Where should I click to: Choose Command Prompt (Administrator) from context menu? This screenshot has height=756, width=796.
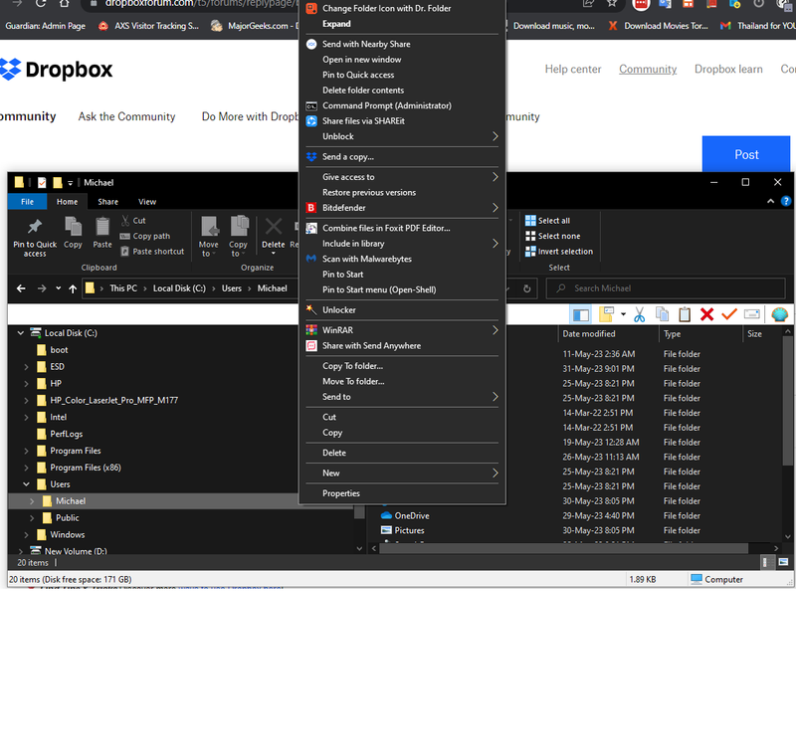[x=402, y=105]
